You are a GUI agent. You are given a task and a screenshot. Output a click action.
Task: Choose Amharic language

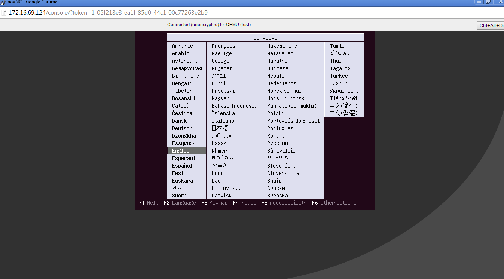[x=183, y=46]
